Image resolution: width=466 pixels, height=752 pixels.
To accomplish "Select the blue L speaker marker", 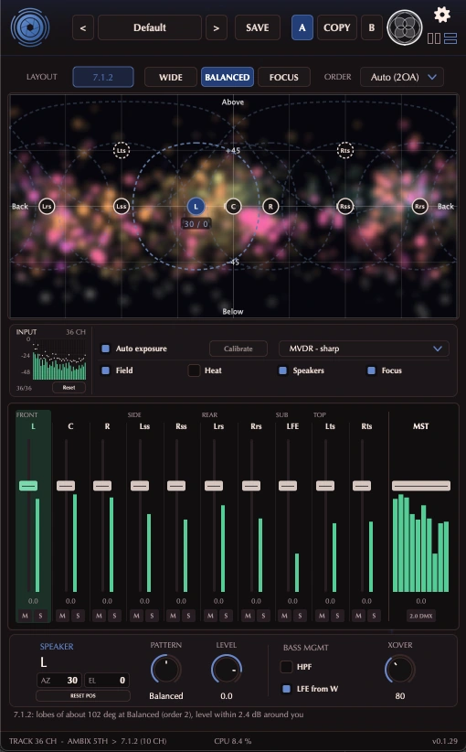I will click(196, 206).
